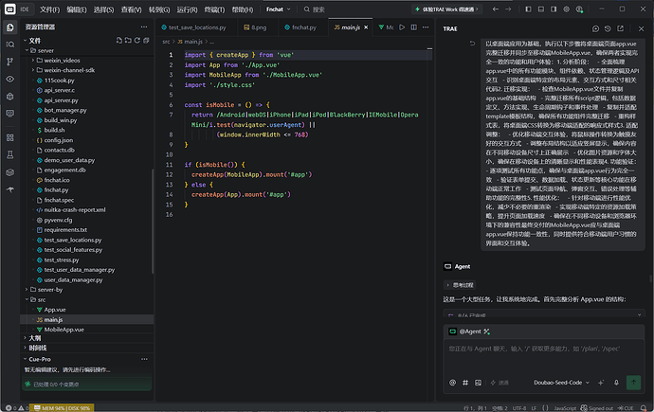The image size is (654, 412).
Task: Open the Source Control view
Action: 10,62
